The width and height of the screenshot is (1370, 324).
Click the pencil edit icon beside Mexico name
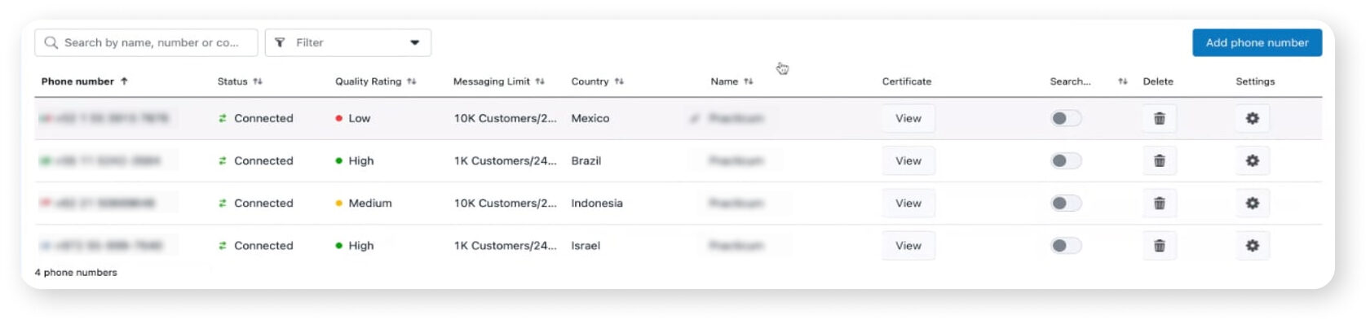click(695, 118)
